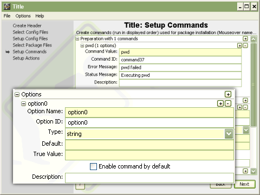260x195 pixels.
Task: Click the Status Message field
Action: point(180,75)
